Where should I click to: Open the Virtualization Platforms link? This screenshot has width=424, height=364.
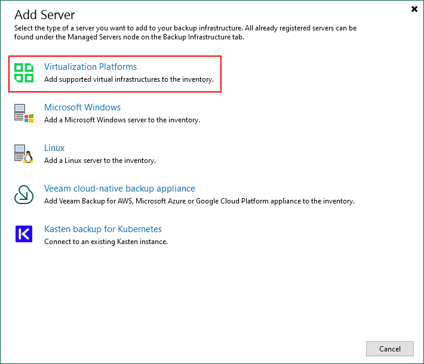(90, 67)
